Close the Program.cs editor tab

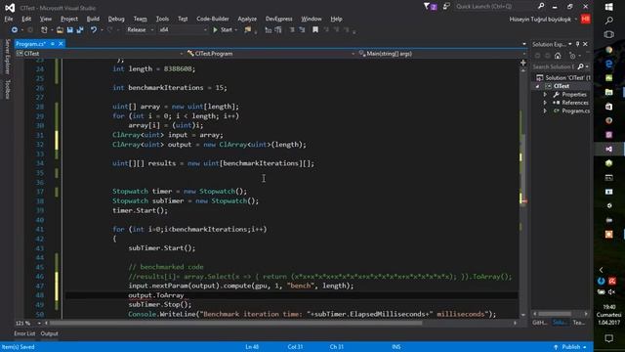(61, 44)
